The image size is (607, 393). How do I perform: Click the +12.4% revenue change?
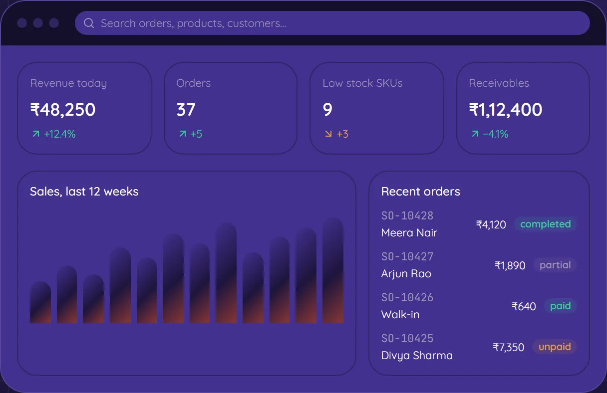tap(60, 134)
